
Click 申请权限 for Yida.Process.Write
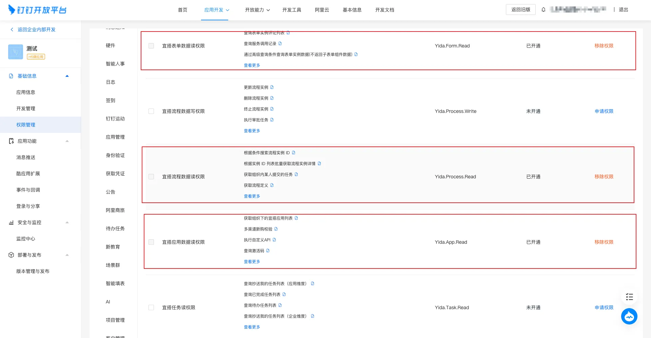click(x=604, y=111)
